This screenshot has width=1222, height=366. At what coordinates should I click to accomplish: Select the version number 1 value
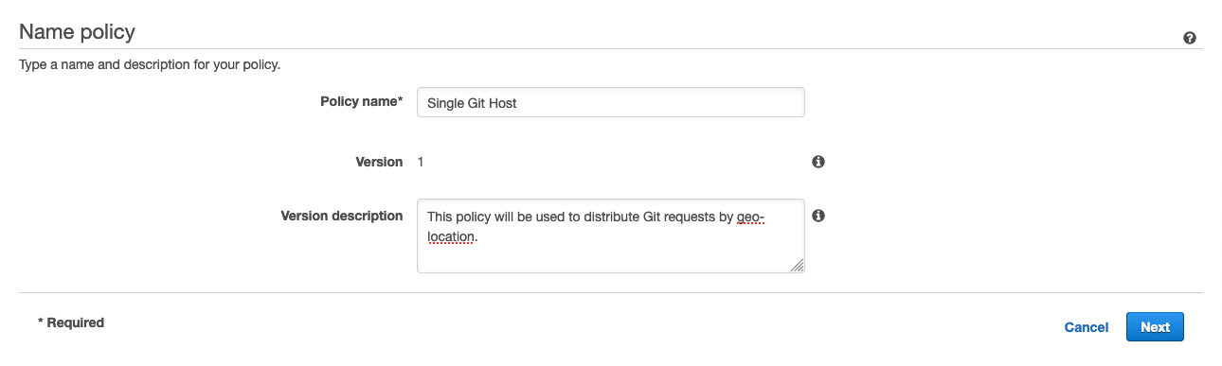coord(421,162)
